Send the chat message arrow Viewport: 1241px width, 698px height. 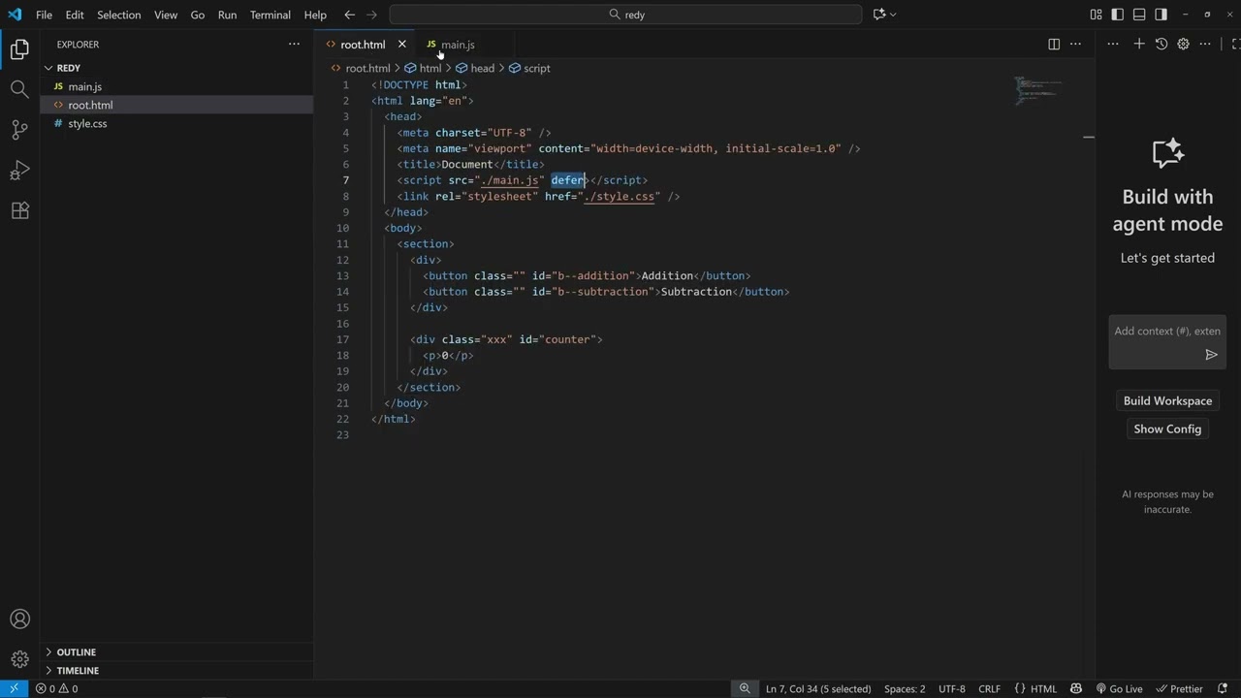tap(1211, 355)
